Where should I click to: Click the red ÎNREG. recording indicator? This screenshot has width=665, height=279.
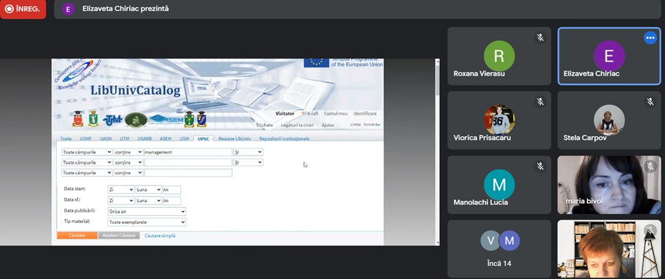pyautogui.click(x=23, y=9)
